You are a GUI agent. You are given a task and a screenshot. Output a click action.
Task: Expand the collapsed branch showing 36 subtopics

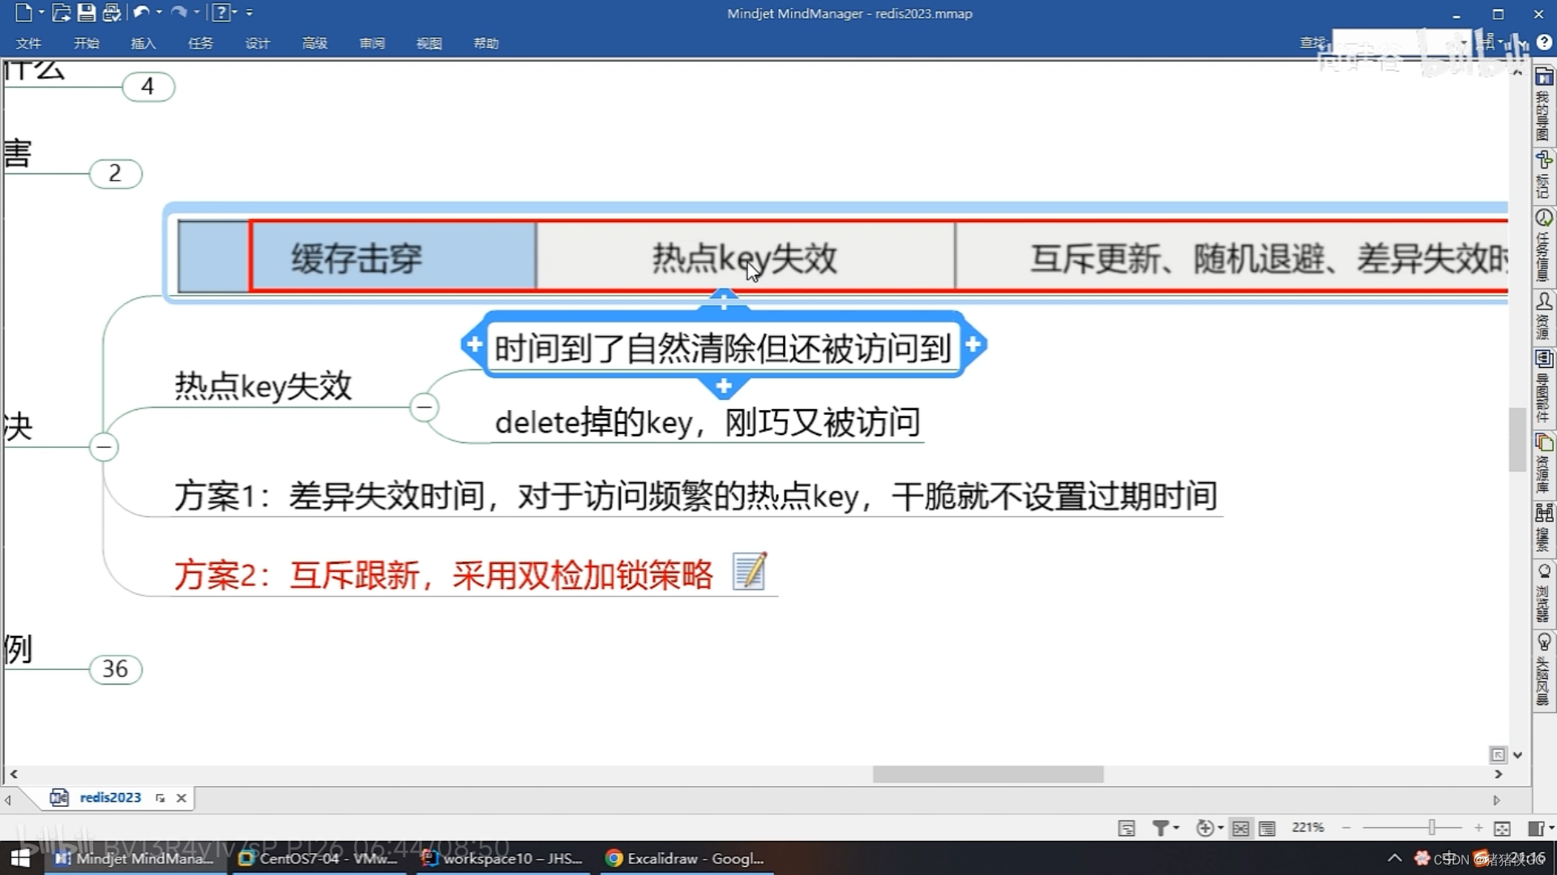coord(115,669)
